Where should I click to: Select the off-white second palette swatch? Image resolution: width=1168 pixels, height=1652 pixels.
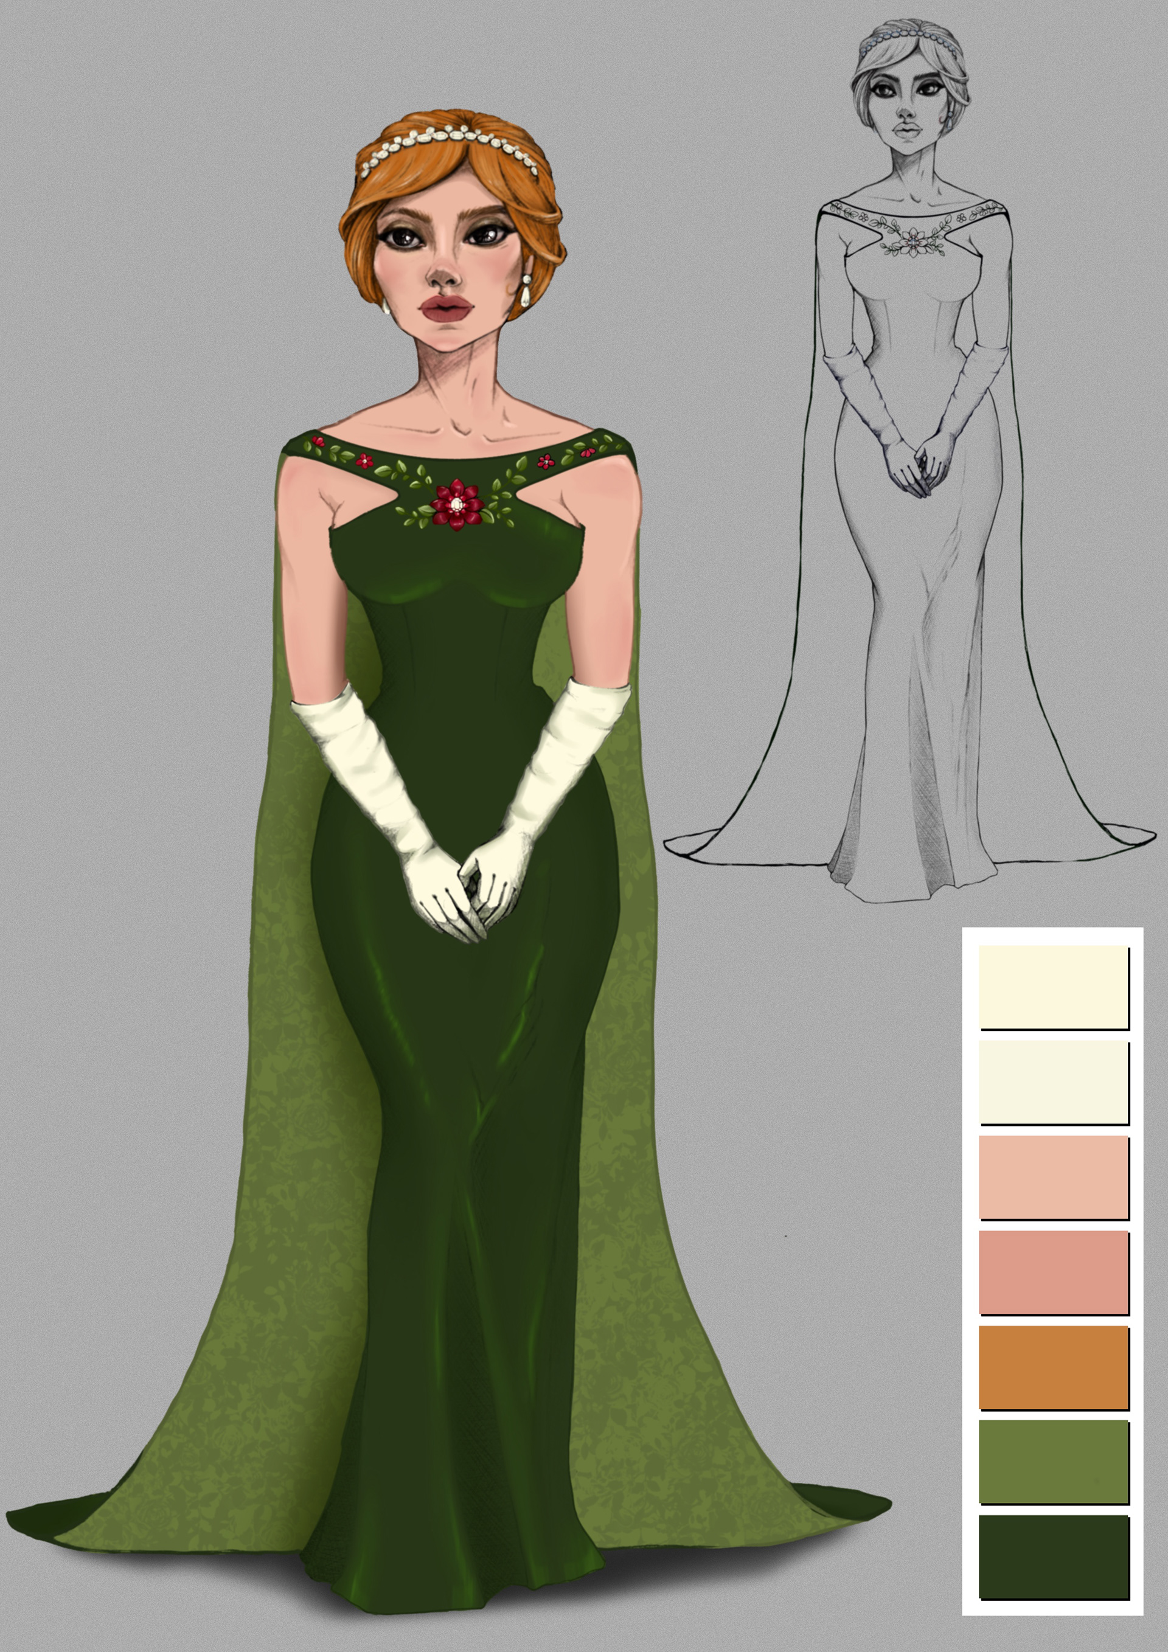coord(1053,1081)
